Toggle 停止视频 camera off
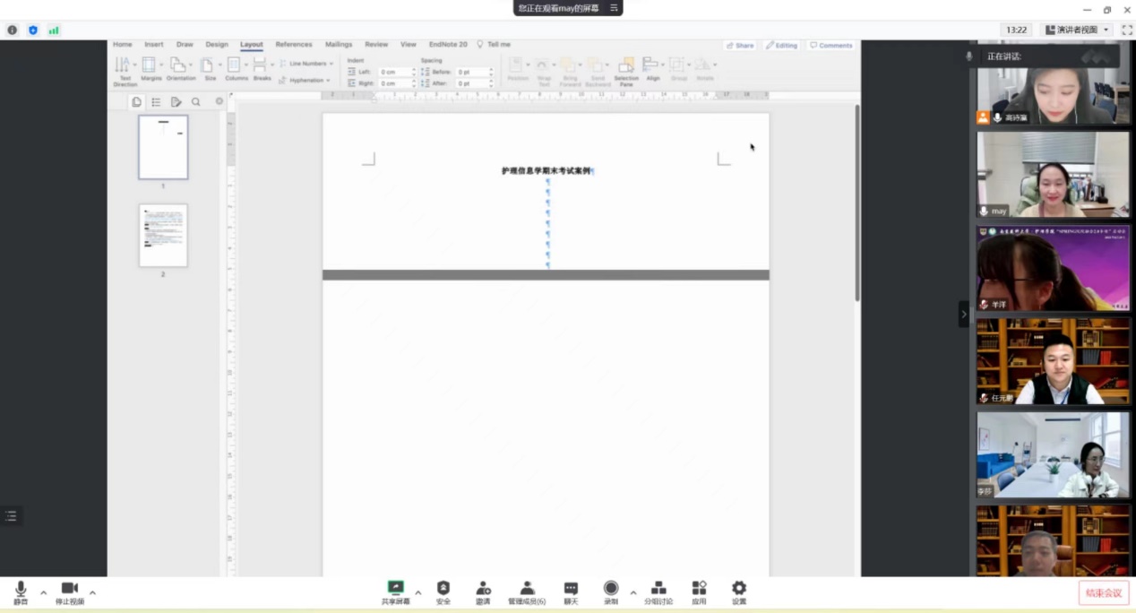This screenshot has width=1136, height=613. (69, 589)
